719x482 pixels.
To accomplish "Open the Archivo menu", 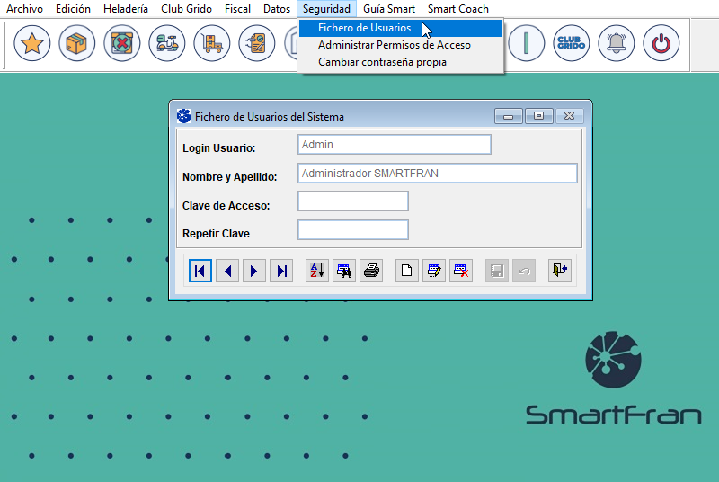I will pos(25,9).
